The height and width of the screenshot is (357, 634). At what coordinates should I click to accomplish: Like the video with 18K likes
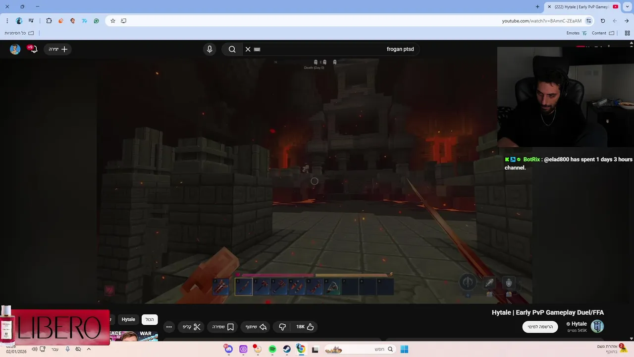tap(305, 327)
